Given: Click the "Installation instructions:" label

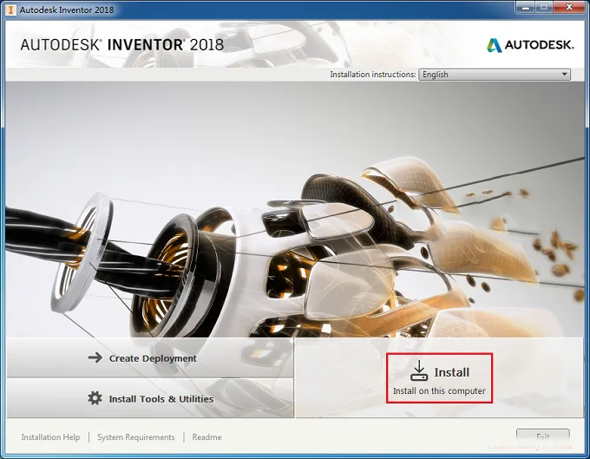Looking at the screenshot, I should tap(372, 75).
